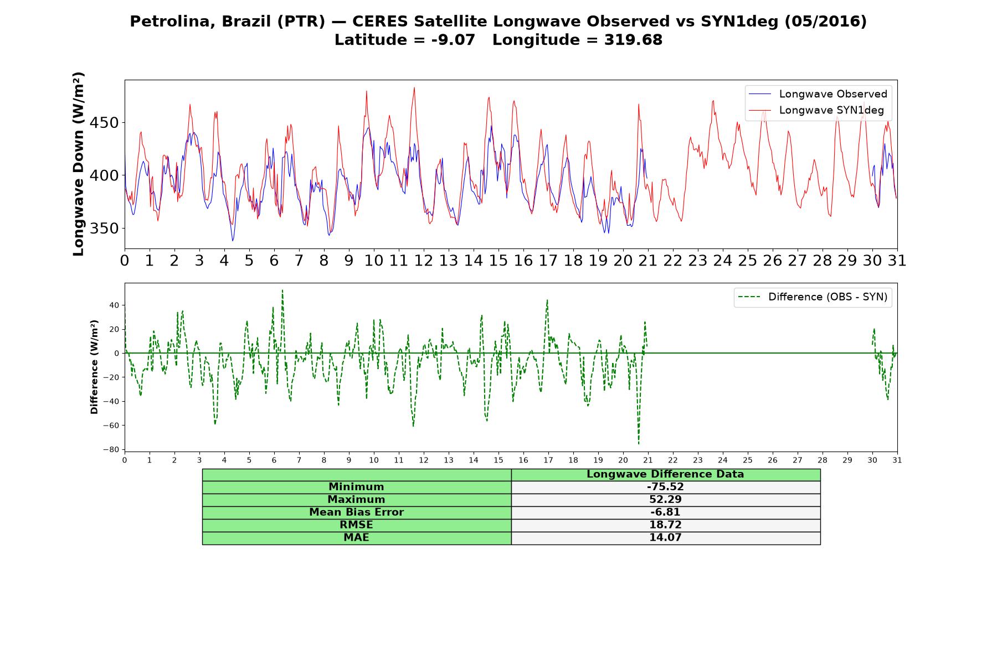The width and height of the screenshot is (997, 664).
Task: Click the Latitude and Longitude subtitle text
Action: 498,40
